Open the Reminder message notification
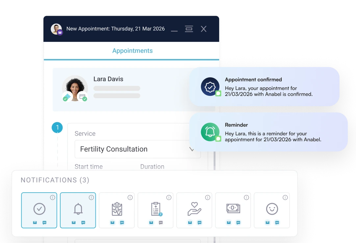Image resolution: width=356 pixels, height=243 pixels. [x=268, y=132]
